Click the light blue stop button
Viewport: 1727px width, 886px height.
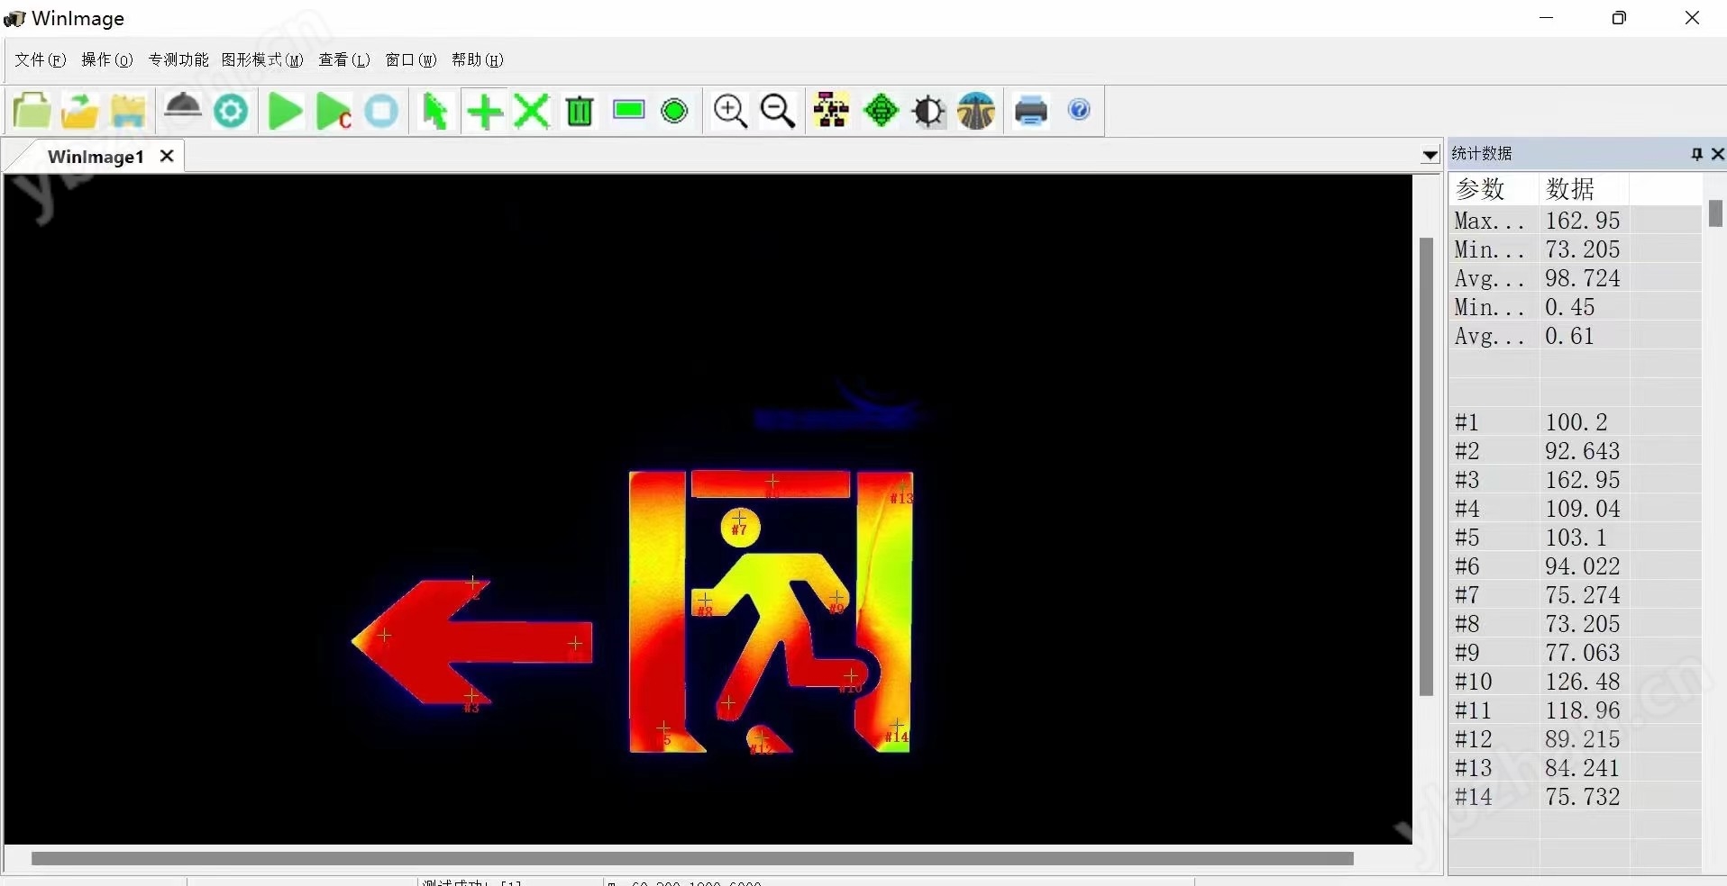click(x=381, y=112)
